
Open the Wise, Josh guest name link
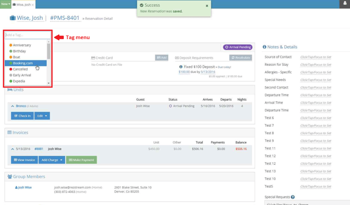tap(30, 18)
